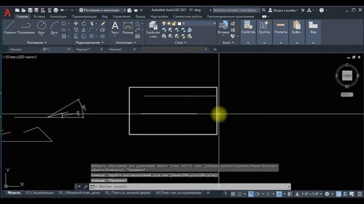The height and width of the screenshot is (204, 364).
Task: Toggle ortho mode in status bar
Action: [x=251, y=194]
